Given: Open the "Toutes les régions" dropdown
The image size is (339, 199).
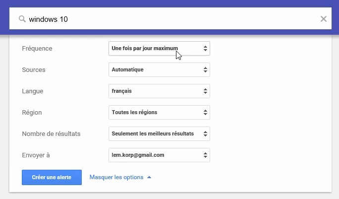Looking at the screenshot, I should (154, 113).
